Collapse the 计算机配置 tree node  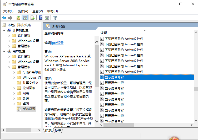[4, 30]
